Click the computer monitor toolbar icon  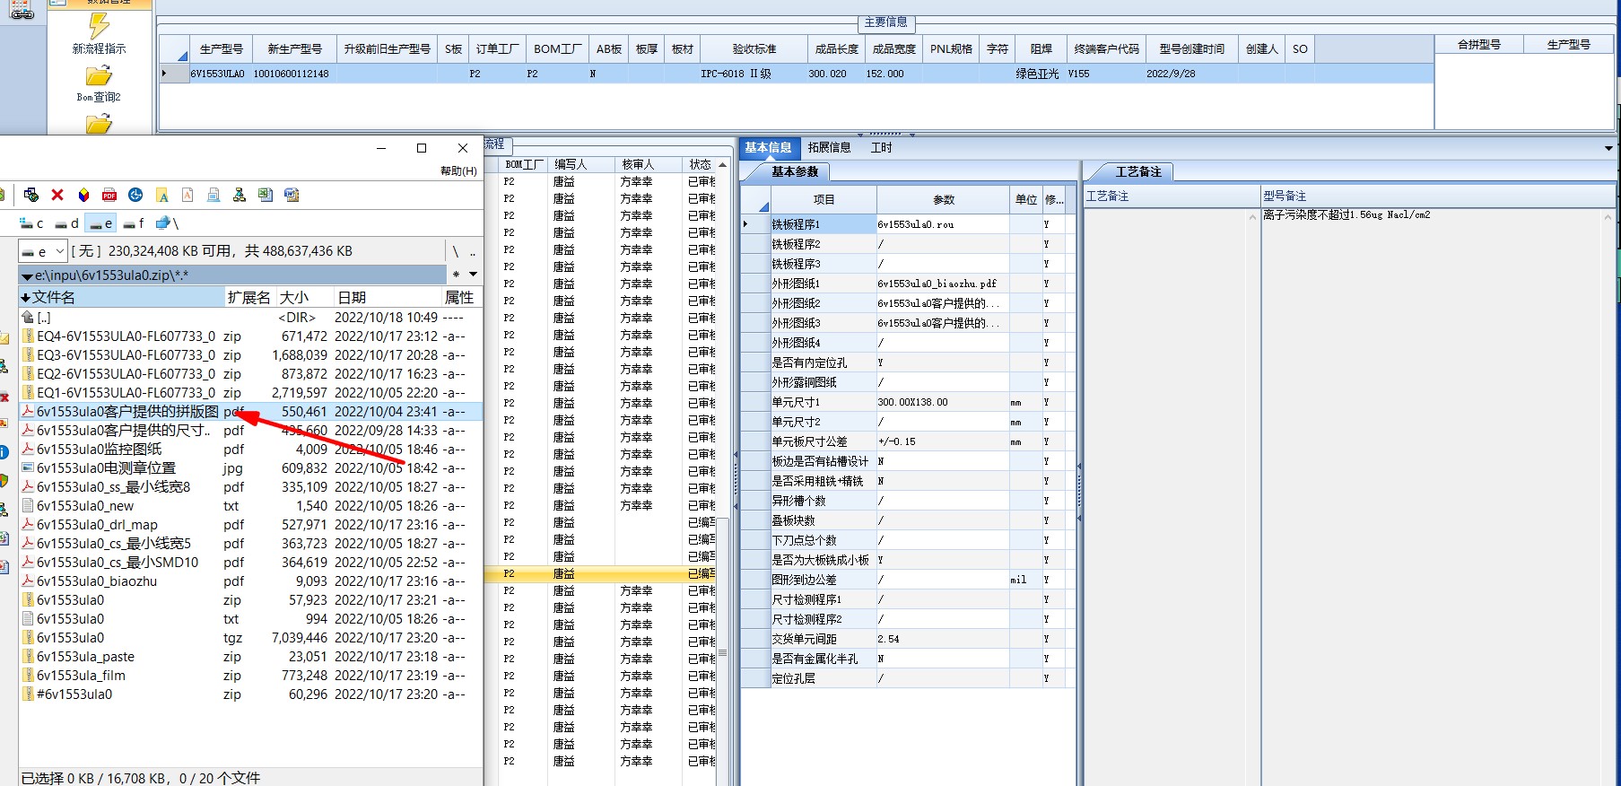pos(214,195)
